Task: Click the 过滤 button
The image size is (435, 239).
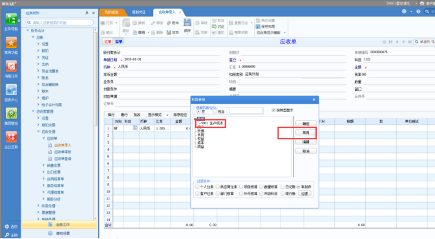Action: coord(304,194)
